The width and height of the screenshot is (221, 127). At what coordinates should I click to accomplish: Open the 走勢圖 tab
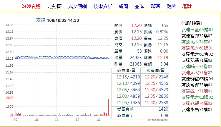pos(55,6)
